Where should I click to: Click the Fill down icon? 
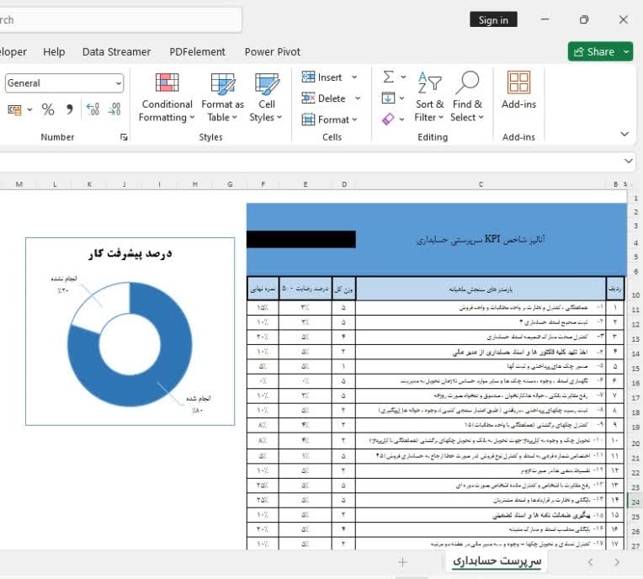point(388,98)
